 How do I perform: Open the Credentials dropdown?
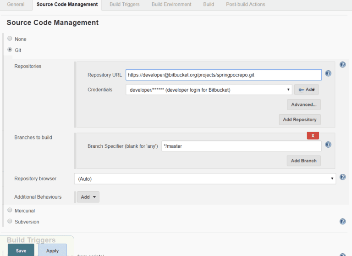(x=209, y=89)
